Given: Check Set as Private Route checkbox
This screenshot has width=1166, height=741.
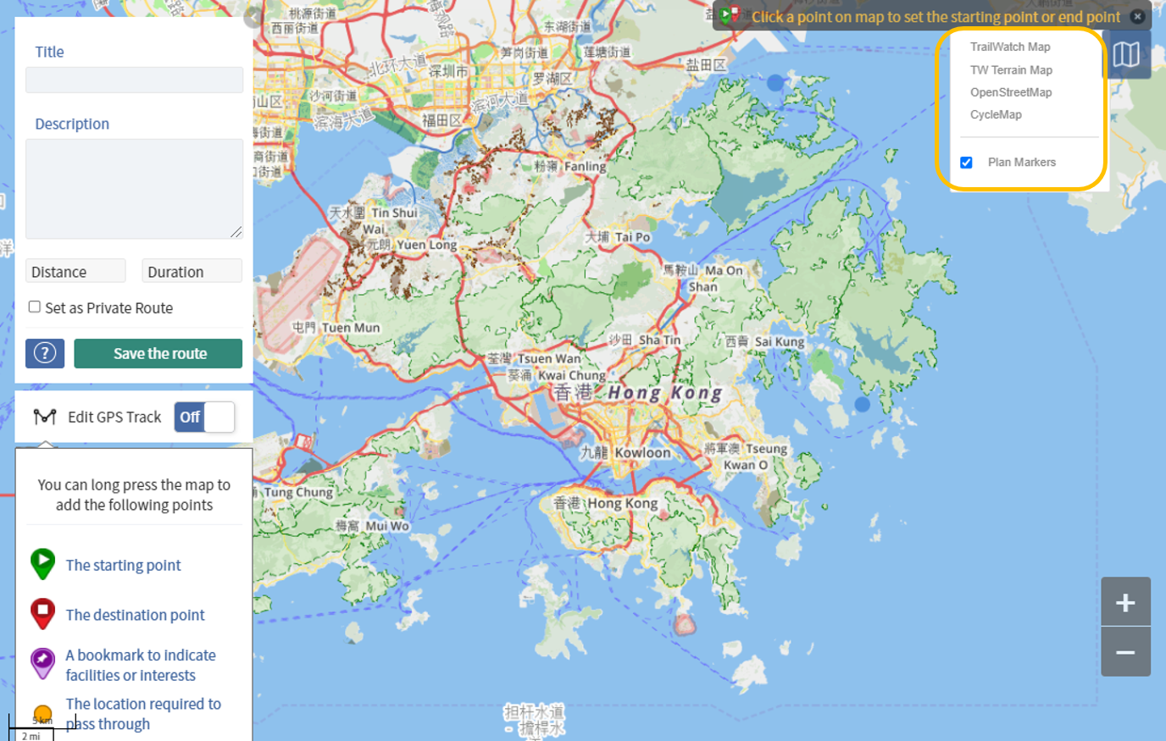Looking at the screenshot, I should (x=35, y=307).
